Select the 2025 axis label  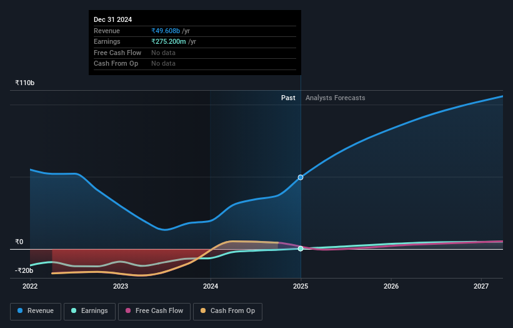coord(301,286)
